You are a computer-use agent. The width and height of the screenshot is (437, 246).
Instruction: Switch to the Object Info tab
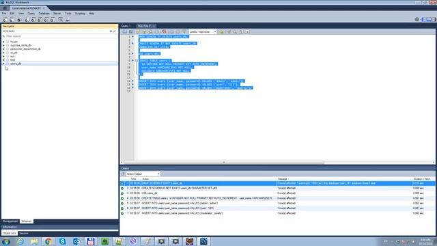9,233
